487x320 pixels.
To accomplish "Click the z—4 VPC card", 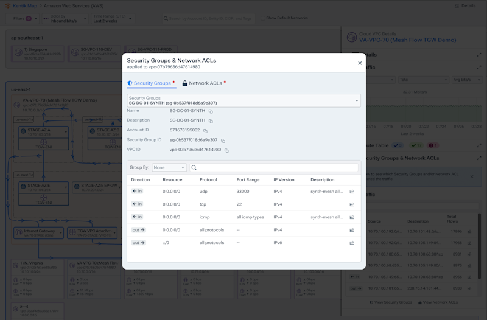I will 38,311.
